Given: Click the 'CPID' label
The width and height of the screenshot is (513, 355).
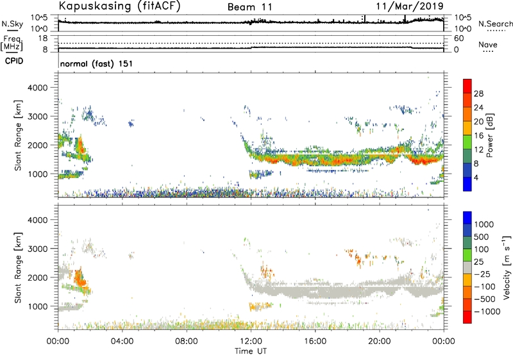Looking at the screenshot, I should (x=14, y=61).
